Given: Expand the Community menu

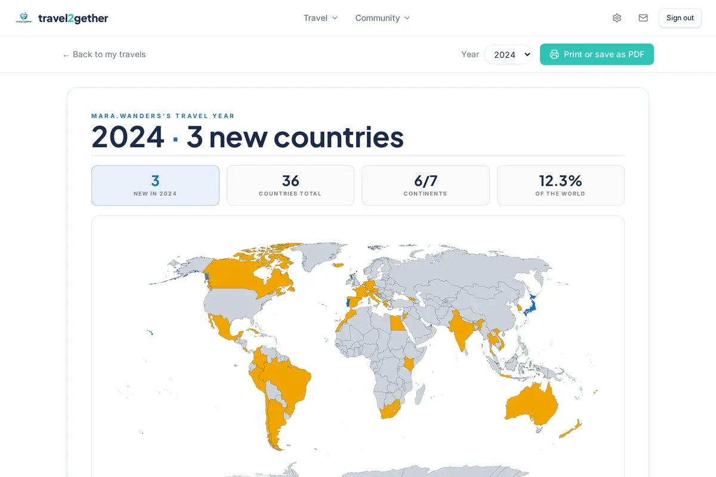Looking at the screenshot, I should tap(382, 18).
